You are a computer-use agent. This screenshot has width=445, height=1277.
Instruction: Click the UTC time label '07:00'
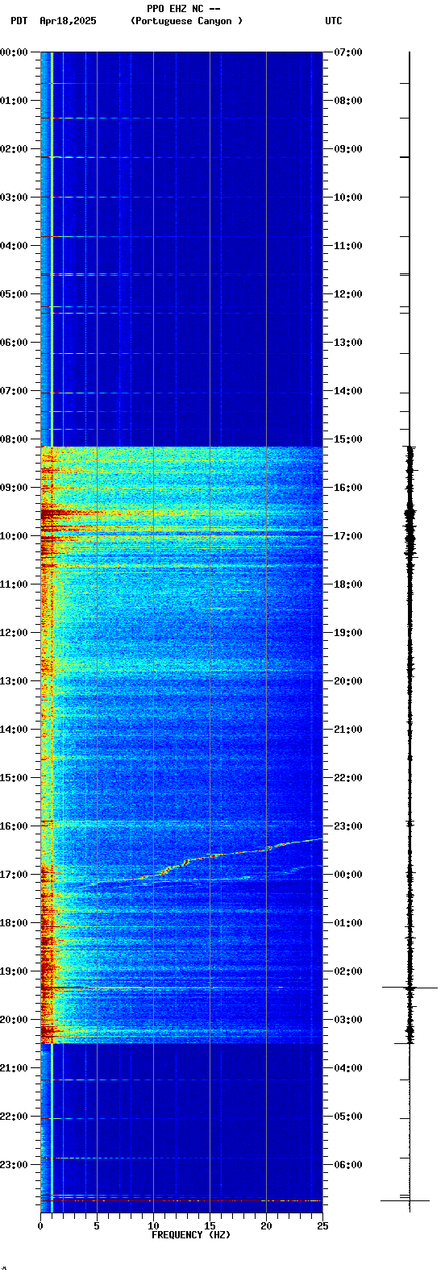(348, 52)
